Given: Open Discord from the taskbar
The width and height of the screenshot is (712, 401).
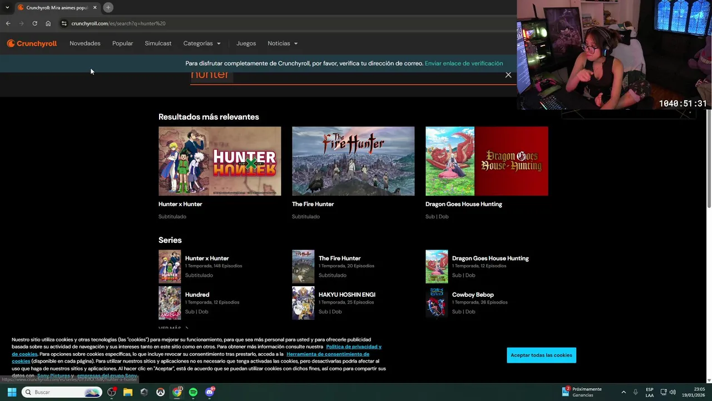Looking at the screenshot, I should pyautogui.click(x=210, y=392).
